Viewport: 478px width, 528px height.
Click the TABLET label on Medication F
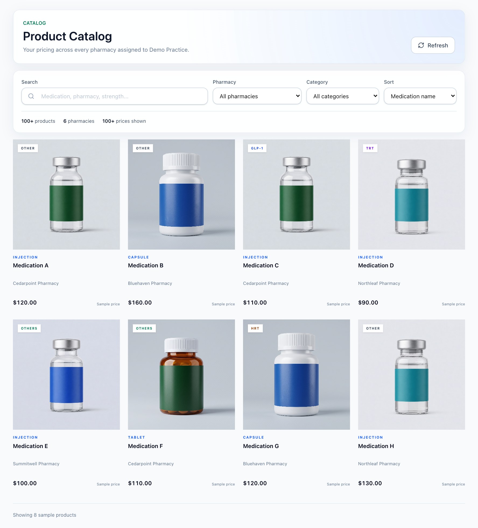click(136, 438)
